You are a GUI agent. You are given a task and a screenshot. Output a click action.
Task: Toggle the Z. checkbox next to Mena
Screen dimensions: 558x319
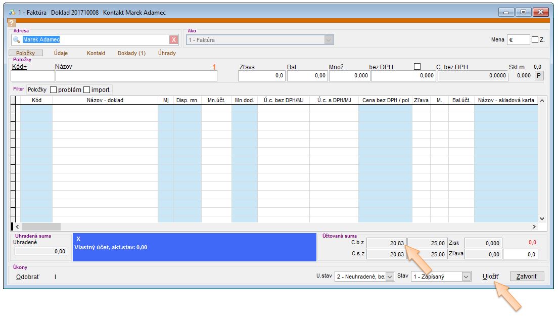[535, 40]
